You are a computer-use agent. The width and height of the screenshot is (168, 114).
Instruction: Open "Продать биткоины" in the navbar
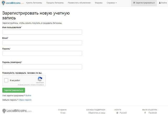click(x=55, y=3)
